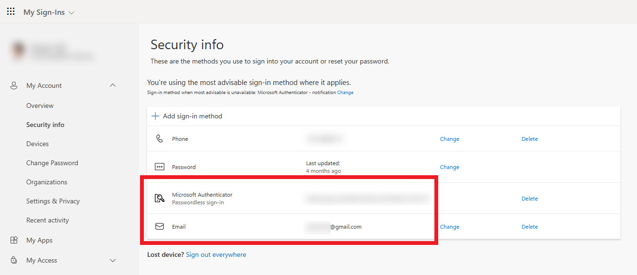Click the Email envelope icon
This screenshot has width=637, height=275.
pos(160,226)
